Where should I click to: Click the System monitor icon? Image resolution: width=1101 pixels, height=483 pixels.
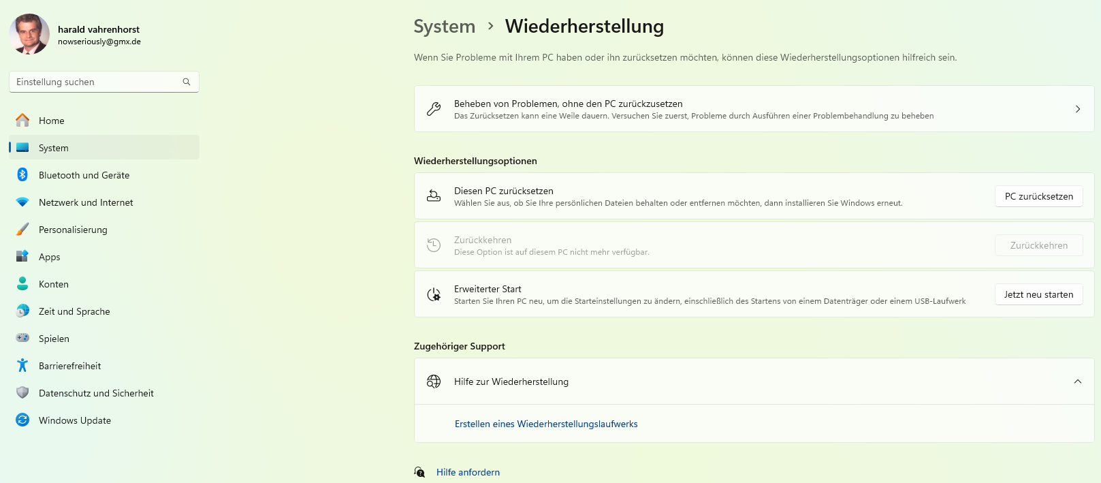(x=22, y=148)
